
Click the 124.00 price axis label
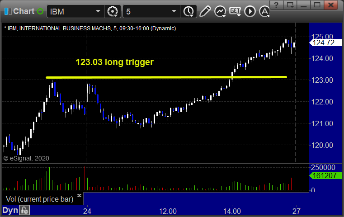tap(322, 58)
